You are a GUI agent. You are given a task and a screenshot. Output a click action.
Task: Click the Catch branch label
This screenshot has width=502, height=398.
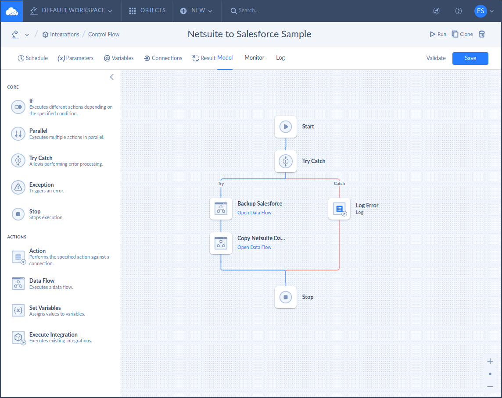pyautogui.click(x=339, y=184)
